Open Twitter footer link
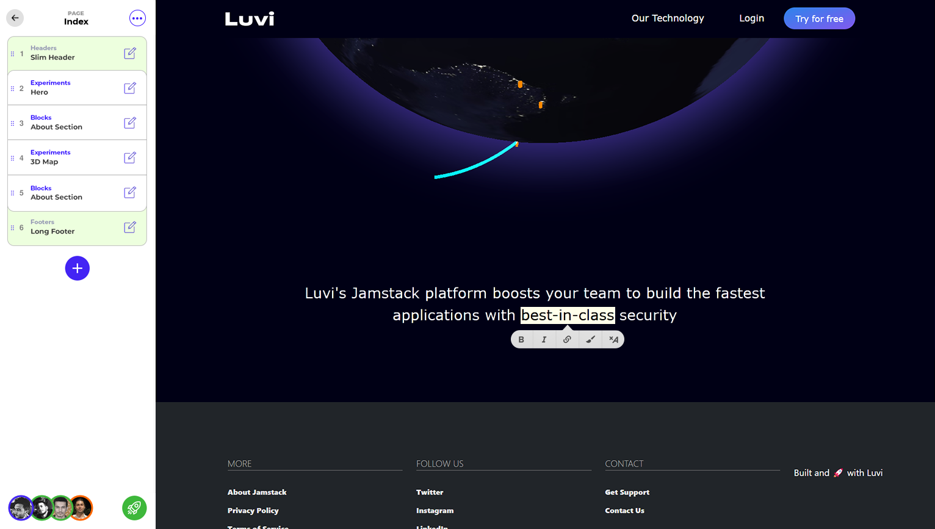The height and width of the screenshot is (529, 935). (x=430, y=492)
